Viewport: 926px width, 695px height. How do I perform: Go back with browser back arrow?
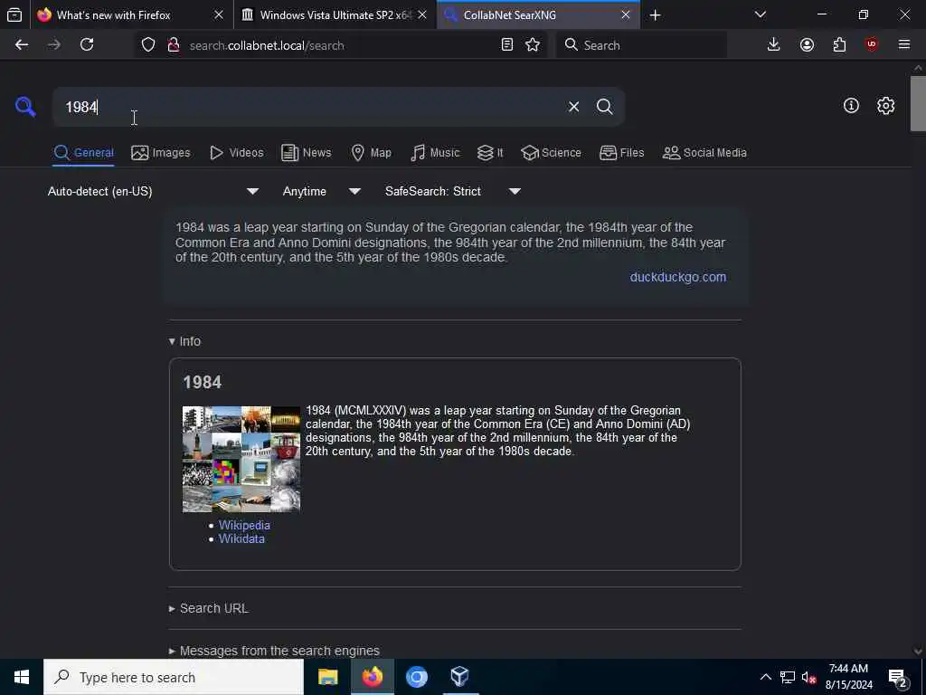point(22,45)
